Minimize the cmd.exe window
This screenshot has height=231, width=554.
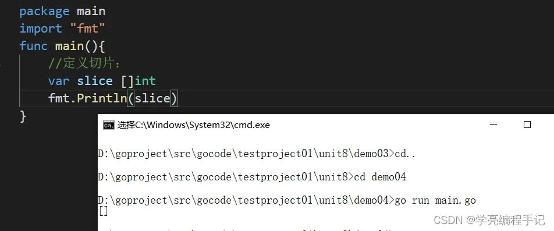[493, 125]
